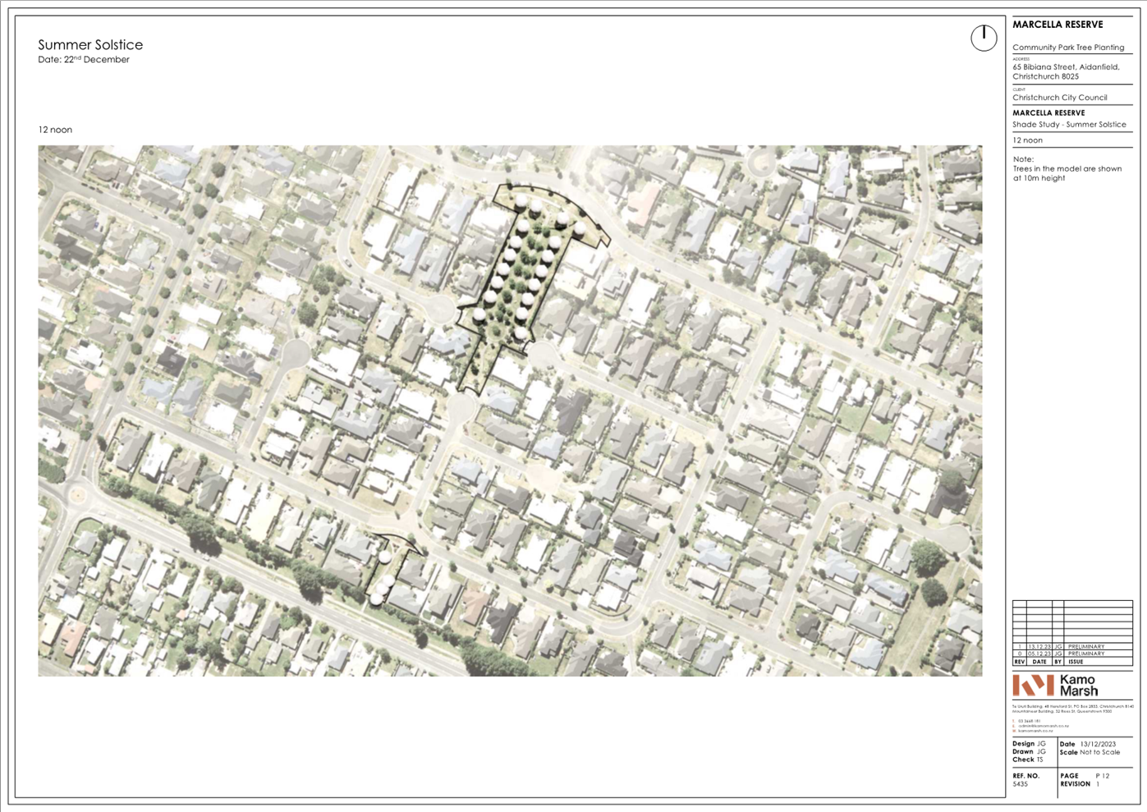Screen dimensions: 1147x812
Task: Click the "ISSUE" column header in revision table
Action: point(1076,661)
